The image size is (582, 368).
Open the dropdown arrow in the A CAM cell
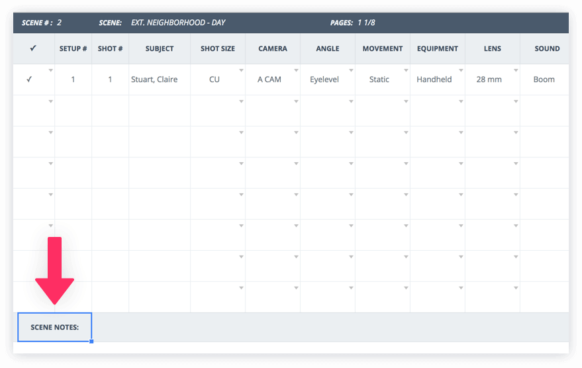point(296,70)
